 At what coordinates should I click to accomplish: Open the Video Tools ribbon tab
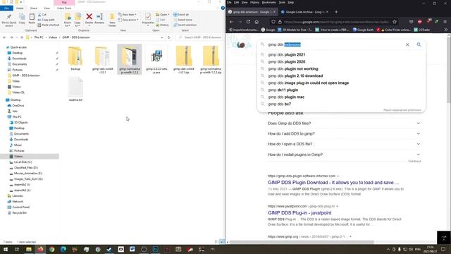(x=64, y=8)
